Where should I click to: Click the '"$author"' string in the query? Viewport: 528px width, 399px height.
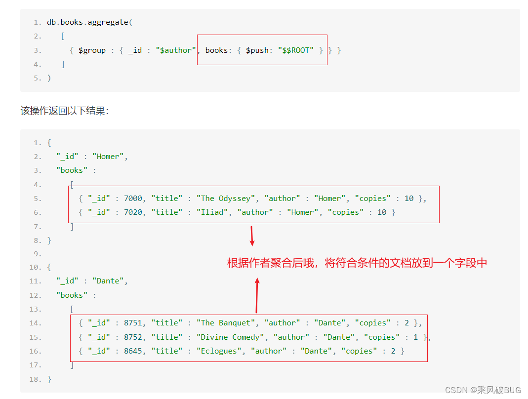(176, 50)
